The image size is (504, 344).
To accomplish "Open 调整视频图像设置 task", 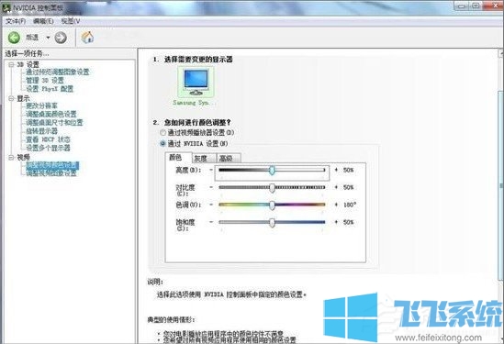I will [51, 173].
